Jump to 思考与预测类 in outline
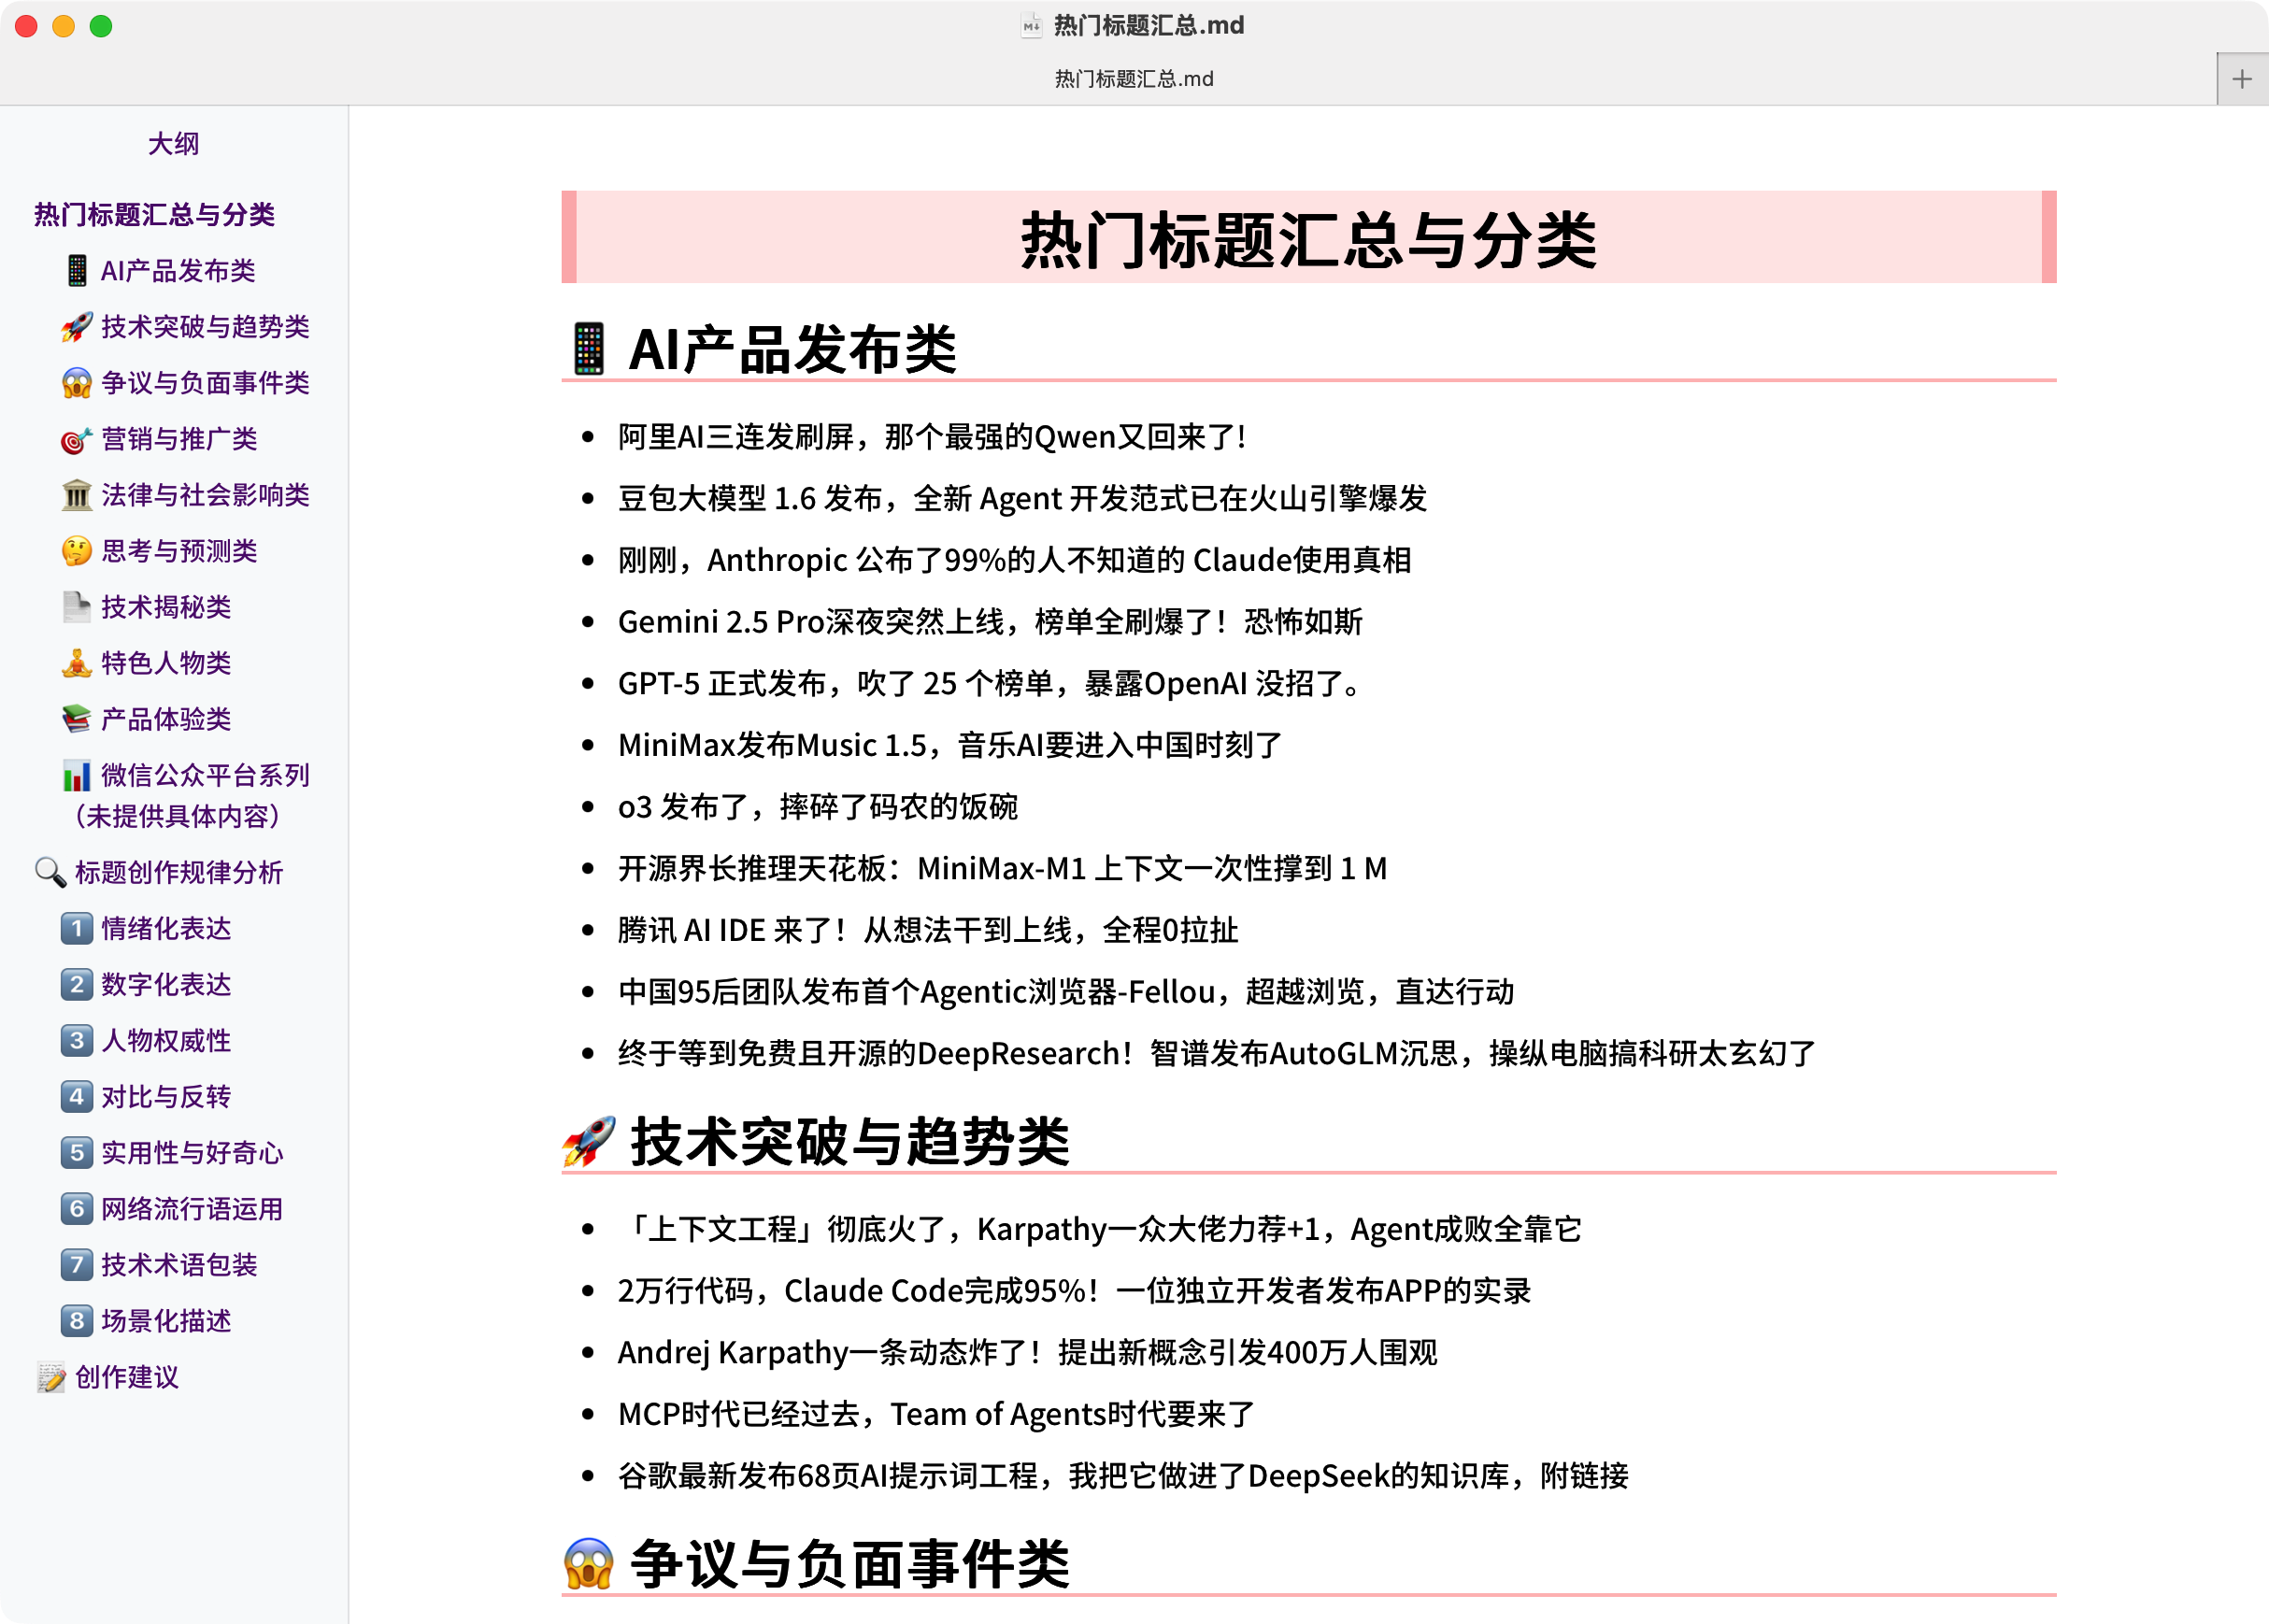Viewport: 2269px width, 1624px height. point(179,551)
